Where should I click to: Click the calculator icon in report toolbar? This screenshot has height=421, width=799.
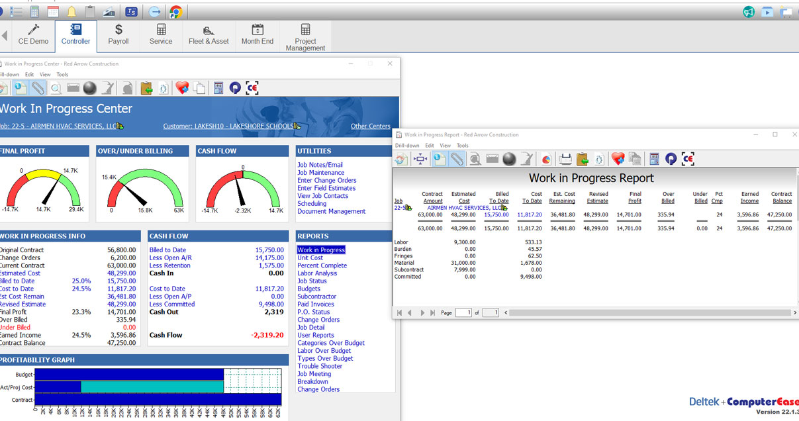(x=654, y=159)
